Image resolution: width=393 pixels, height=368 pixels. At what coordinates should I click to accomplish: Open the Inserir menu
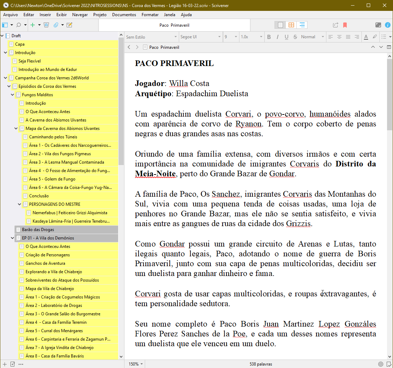[45, 14]
